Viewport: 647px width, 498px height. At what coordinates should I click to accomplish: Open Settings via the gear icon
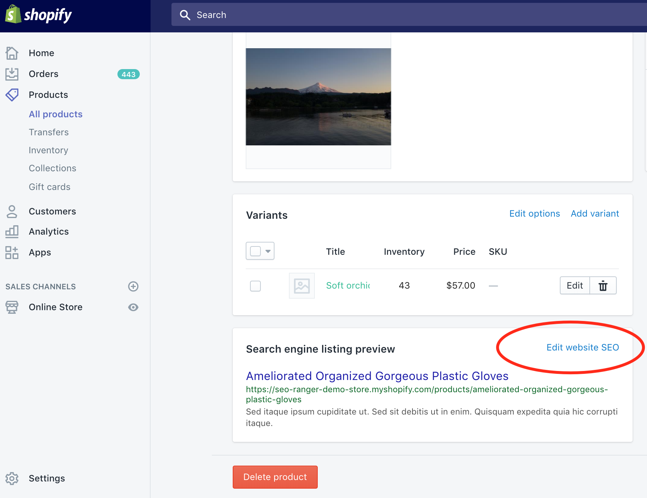click(x=12, y=479)
